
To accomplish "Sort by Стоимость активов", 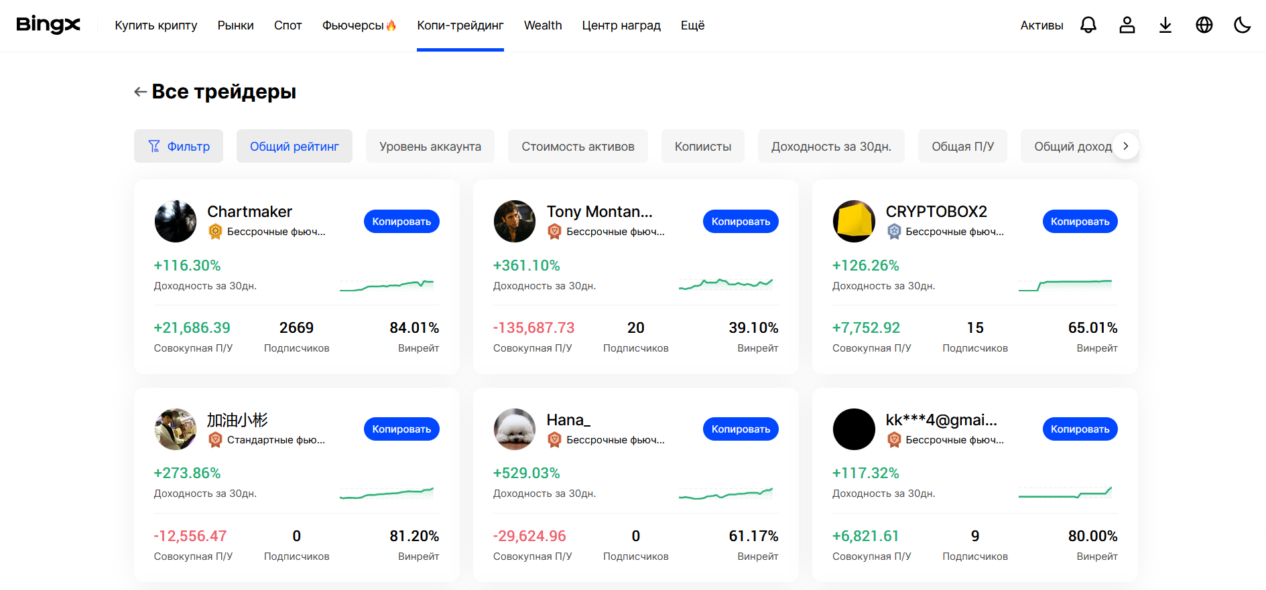I will coord(578,146).
